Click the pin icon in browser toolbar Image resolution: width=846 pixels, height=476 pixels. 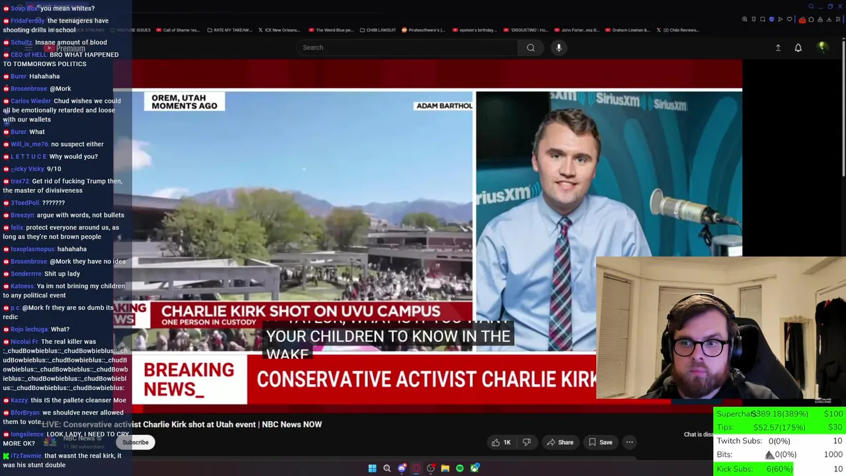[753, 19]
